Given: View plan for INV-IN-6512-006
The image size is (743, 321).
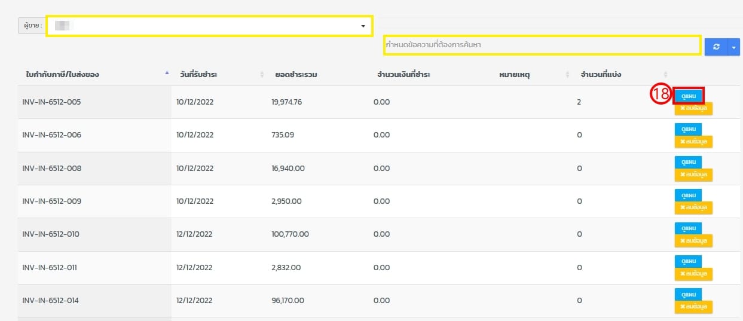Looking at the screenshot, I should coord(688,129).
